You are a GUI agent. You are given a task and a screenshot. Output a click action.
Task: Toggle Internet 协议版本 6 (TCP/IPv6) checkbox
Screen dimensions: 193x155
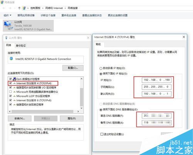[10, 100]
